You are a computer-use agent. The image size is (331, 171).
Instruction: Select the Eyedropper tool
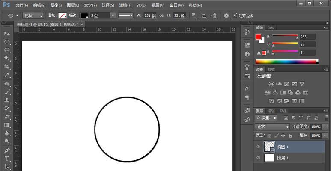(7, 75)
